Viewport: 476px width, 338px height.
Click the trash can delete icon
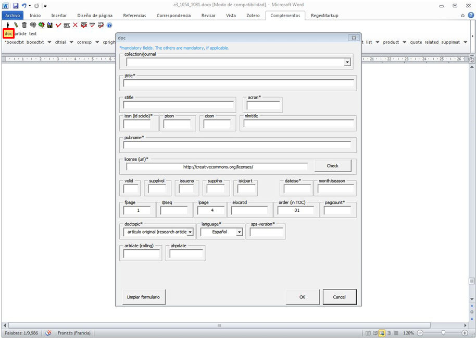tap(24, 25)
